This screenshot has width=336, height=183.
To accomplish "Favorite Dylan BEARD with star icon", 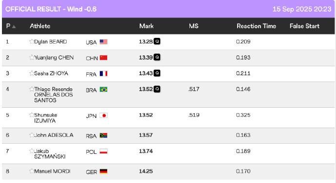I will (x=32, y=41).
